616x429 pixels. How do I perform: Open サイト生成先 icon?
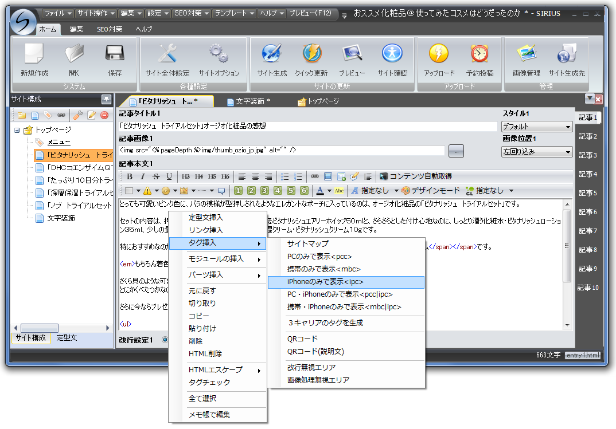[567, 53]
